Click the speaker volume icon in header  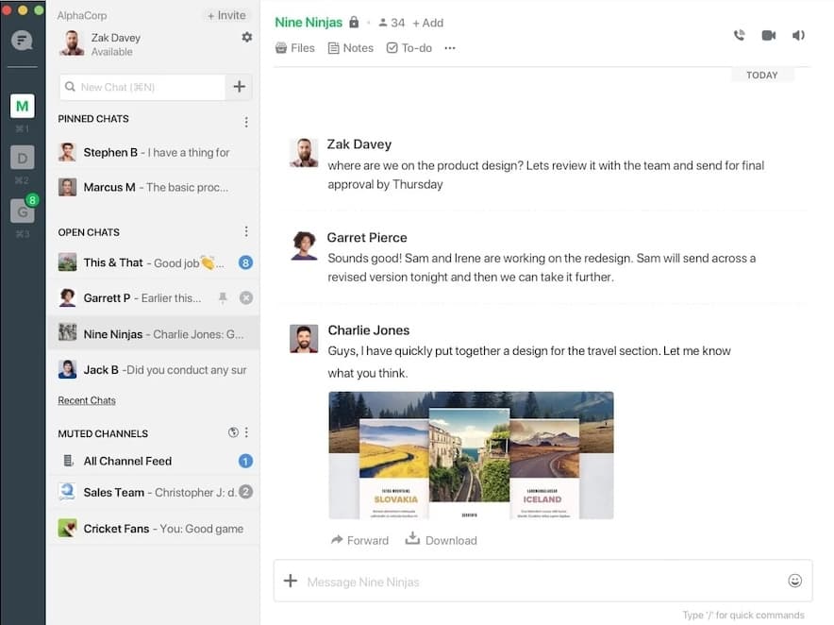coord(798,35)
